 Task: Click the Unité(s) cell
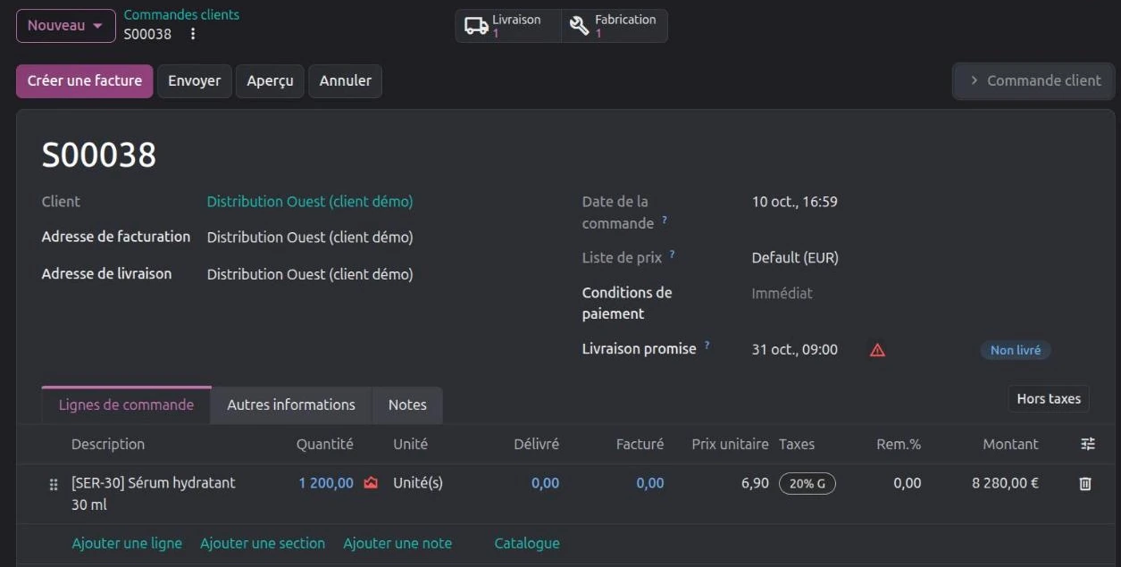418,483
